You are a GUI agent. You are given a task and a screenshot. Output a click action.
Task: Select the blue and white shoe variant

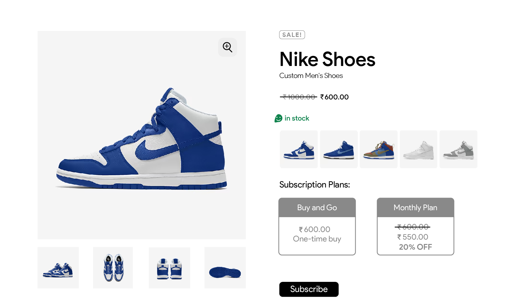click(298, 149)
